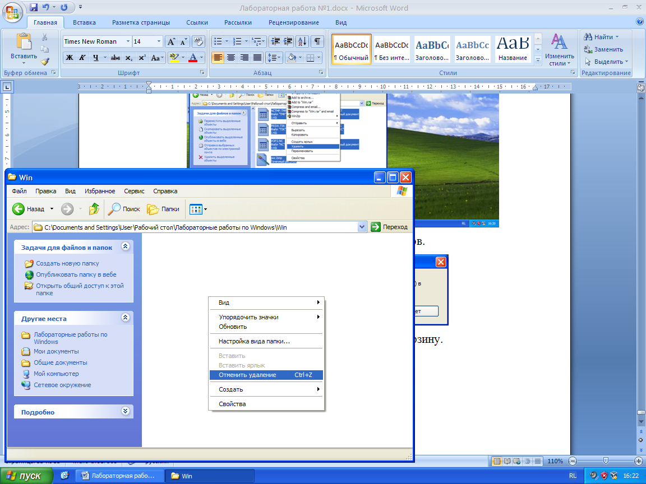Screen dimensions: 646x484
Task: Click the zoom in plus button
Action: [x=639, y=461]
